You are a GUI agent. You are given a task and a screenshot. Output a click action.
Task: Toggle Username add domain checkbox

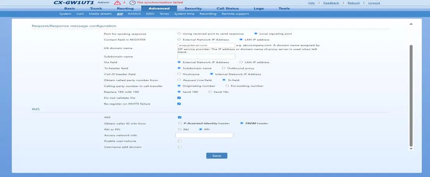pyautogui.click(x=180, y=147)
